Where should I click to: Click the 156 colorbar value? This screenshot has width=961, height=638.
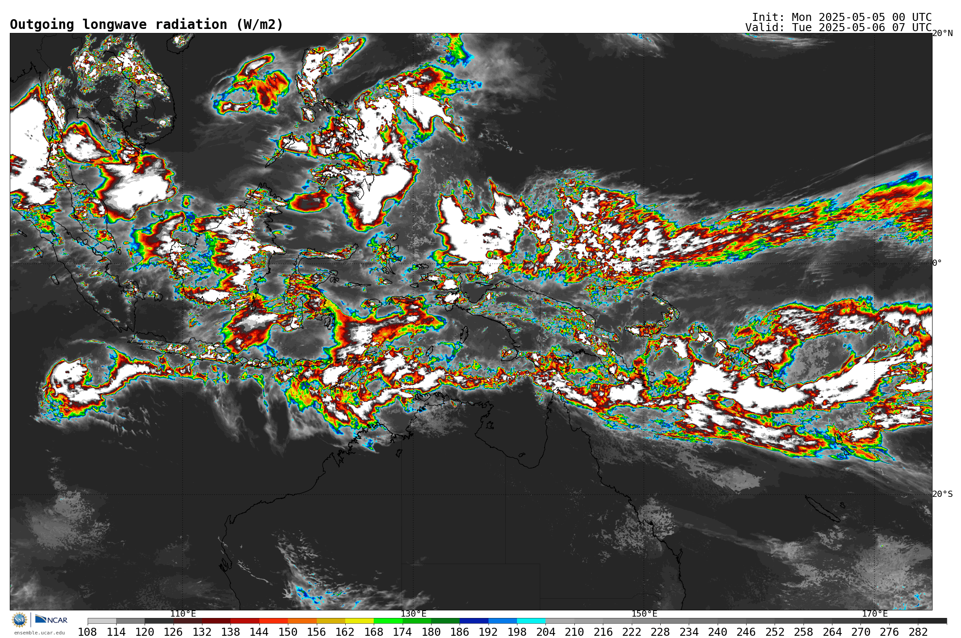pos(316,632)
